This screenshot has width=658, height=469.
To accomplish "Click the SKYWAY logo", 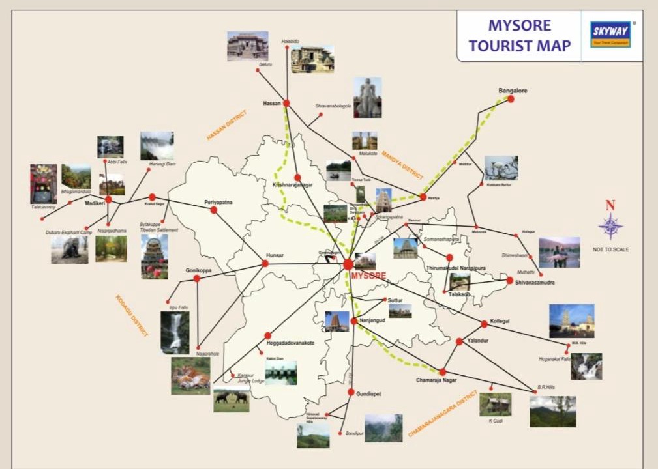I will (x=610, y=35).
